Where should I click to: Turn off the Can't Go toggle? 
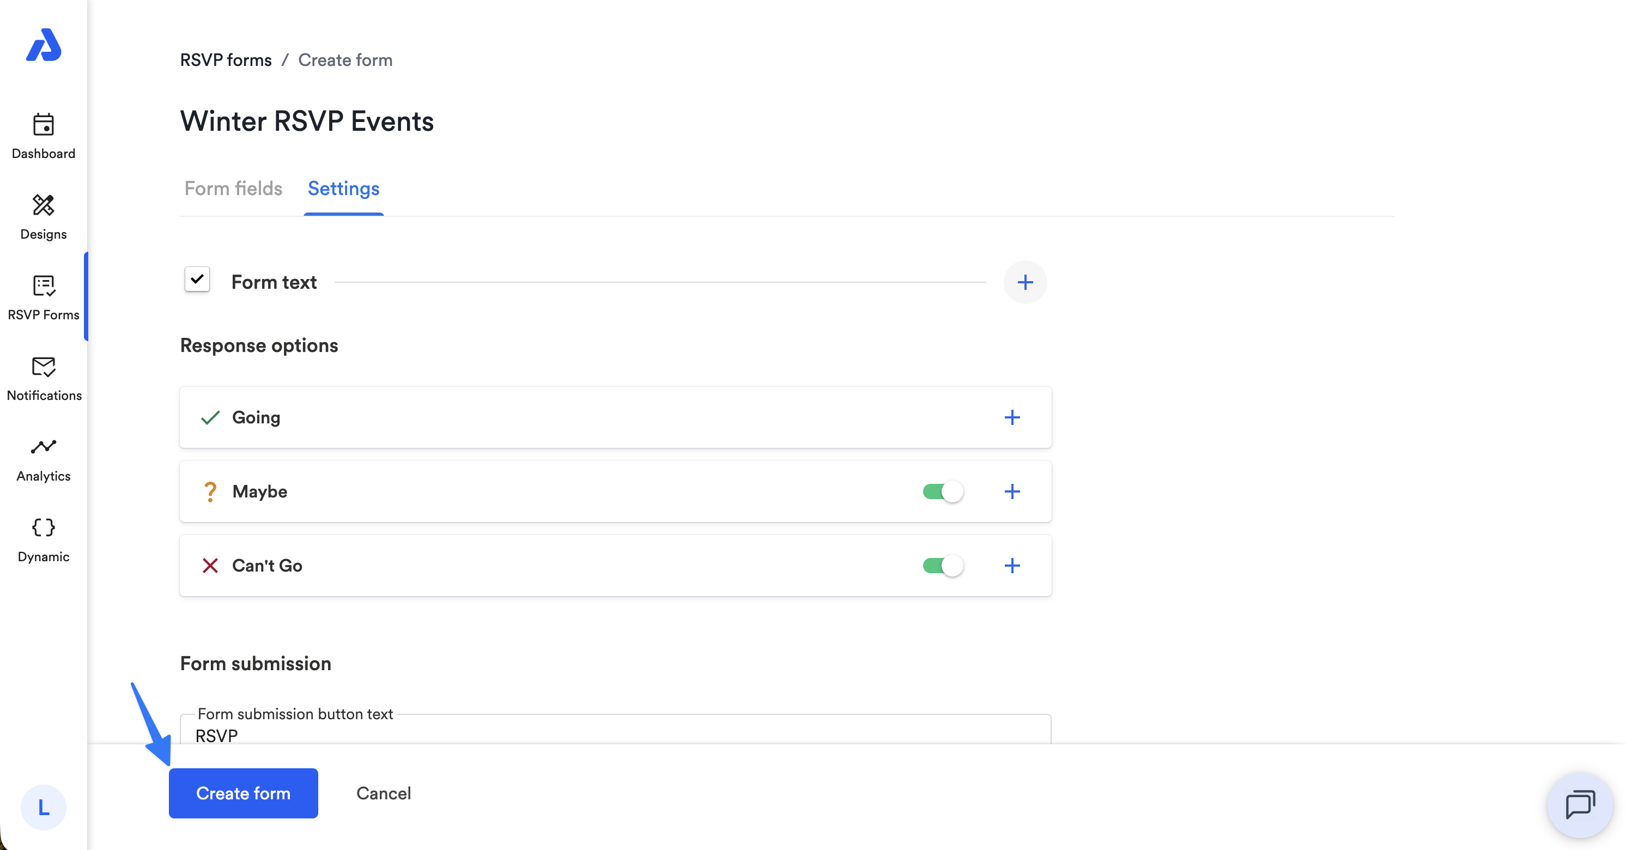[942, 566]
